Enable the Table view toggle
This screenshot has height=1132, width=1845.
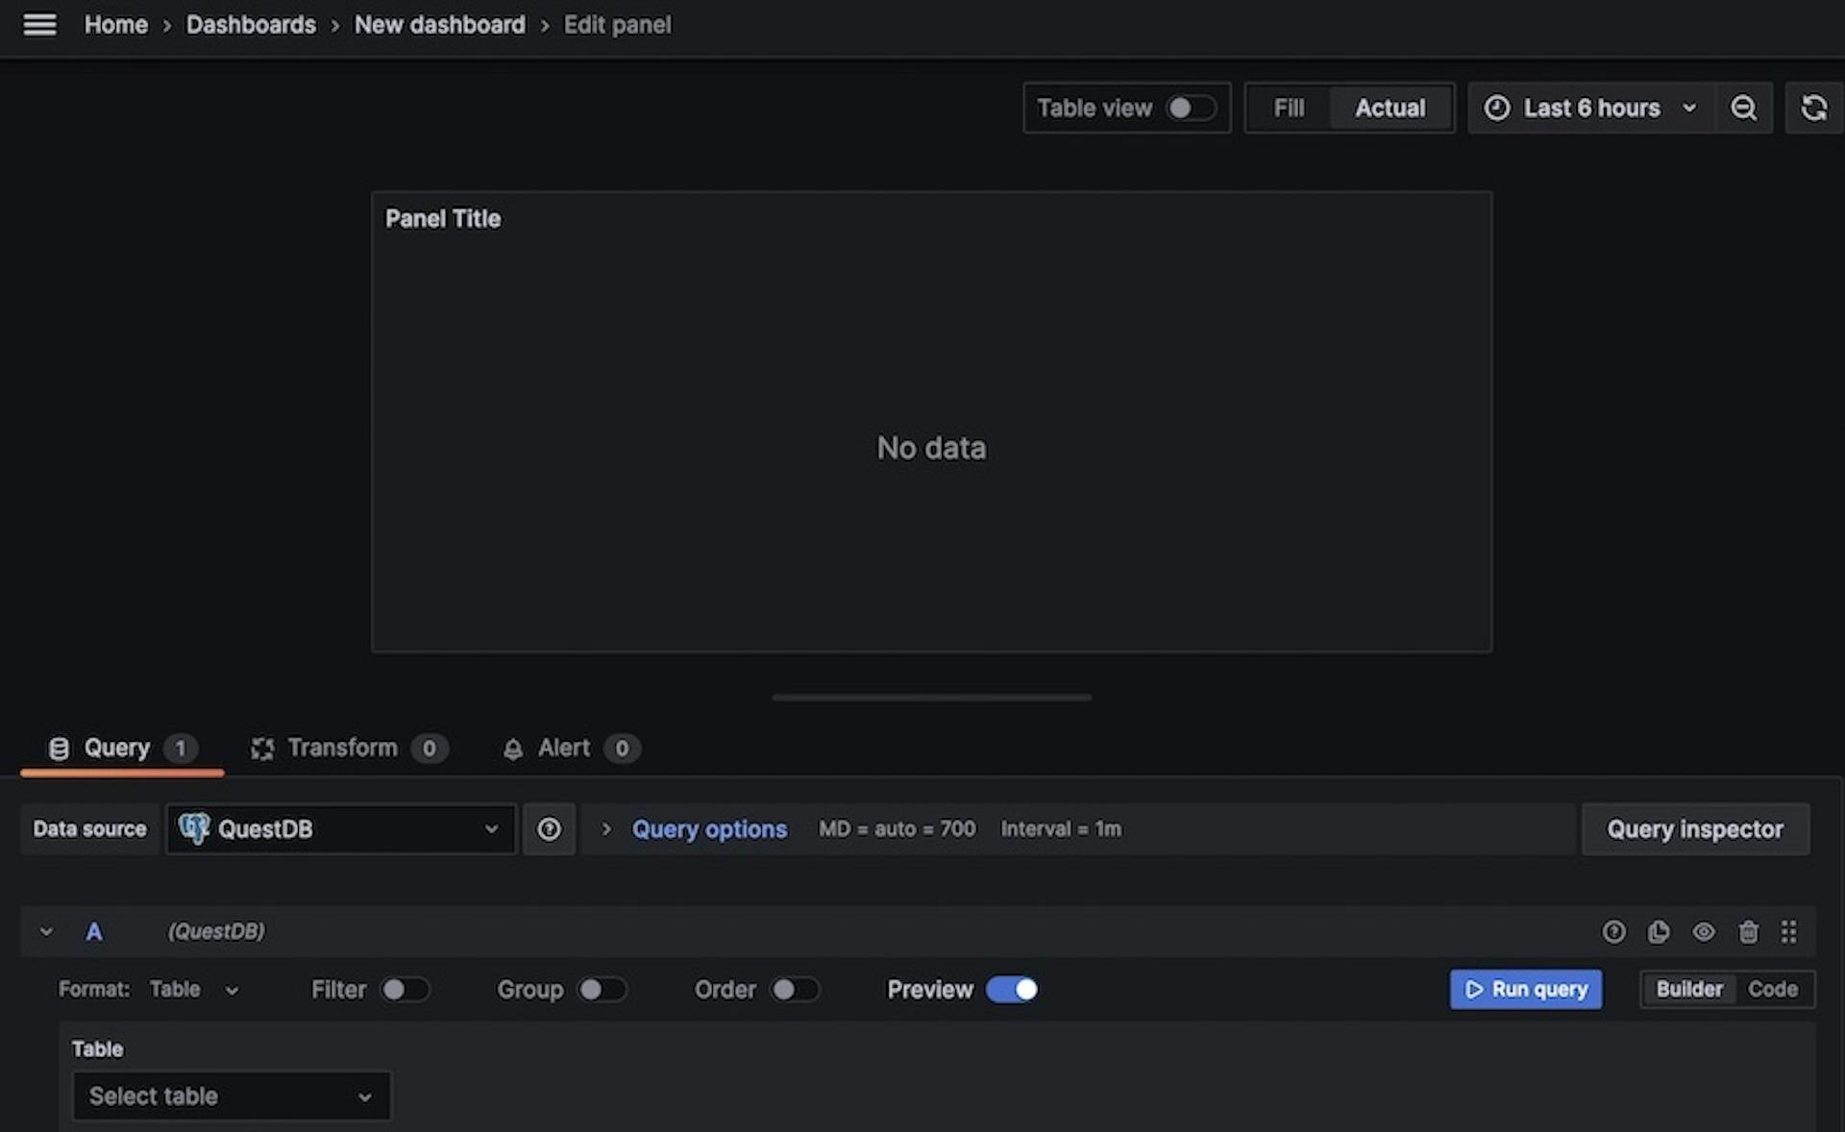pos(1192,109)
